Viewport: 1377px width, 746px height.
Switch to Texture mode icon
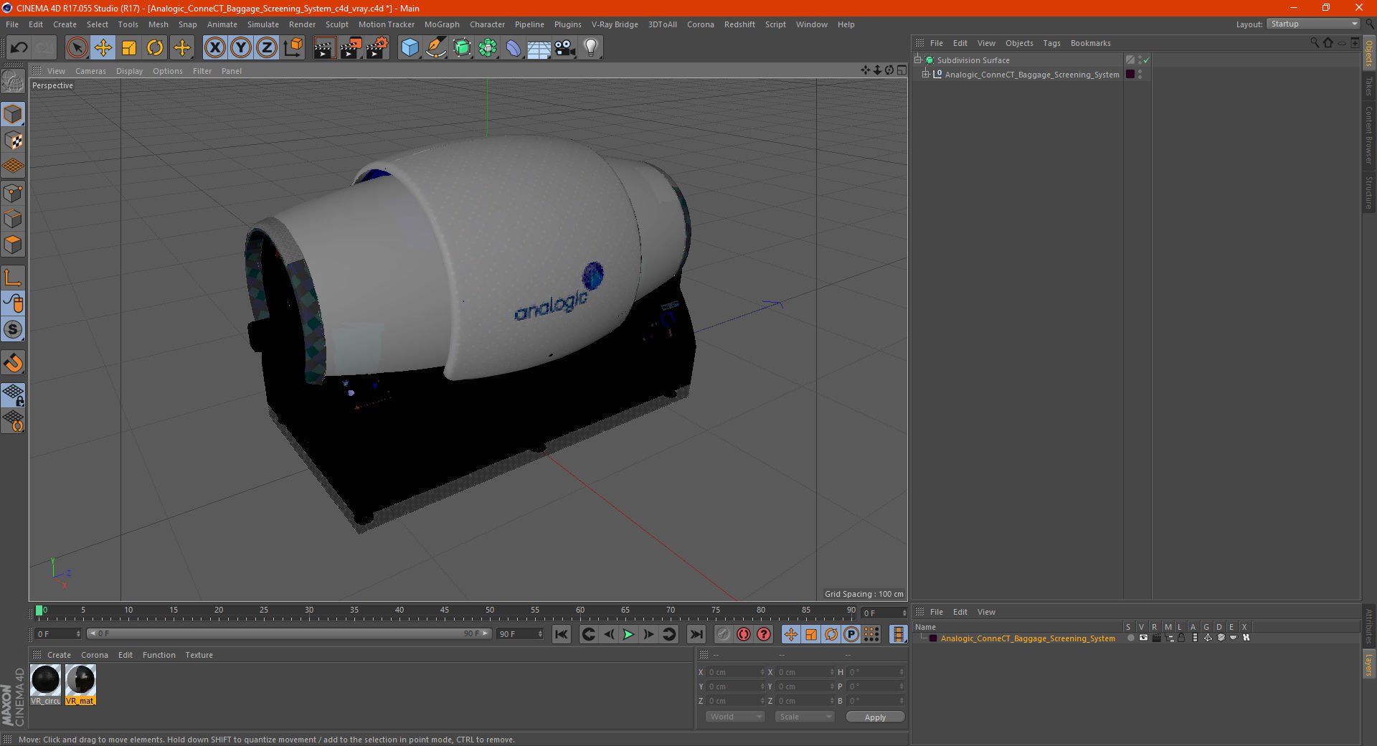point(14,140)
